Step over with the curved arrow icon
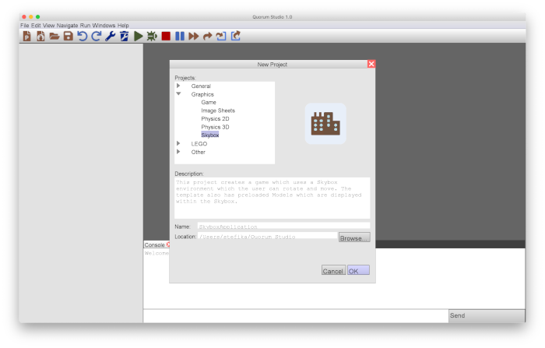 coord(208,36)
